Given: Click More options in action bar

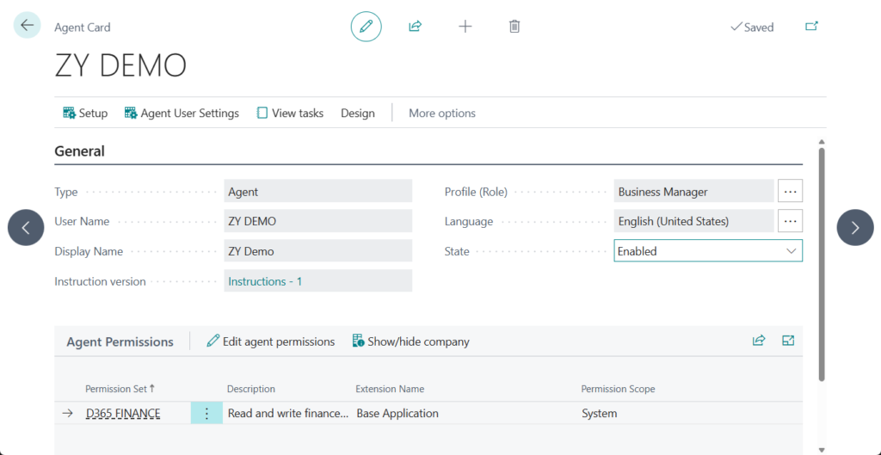Looking at the screenshot, I should 441,113.
